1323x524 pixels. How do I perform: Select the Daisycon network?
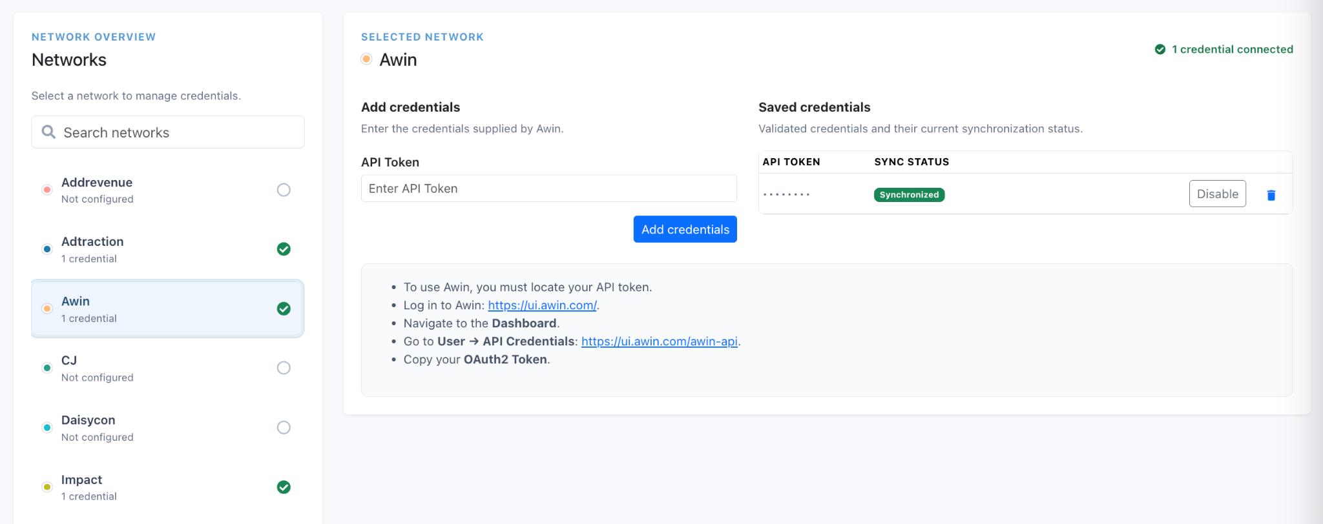click(168, 427)
